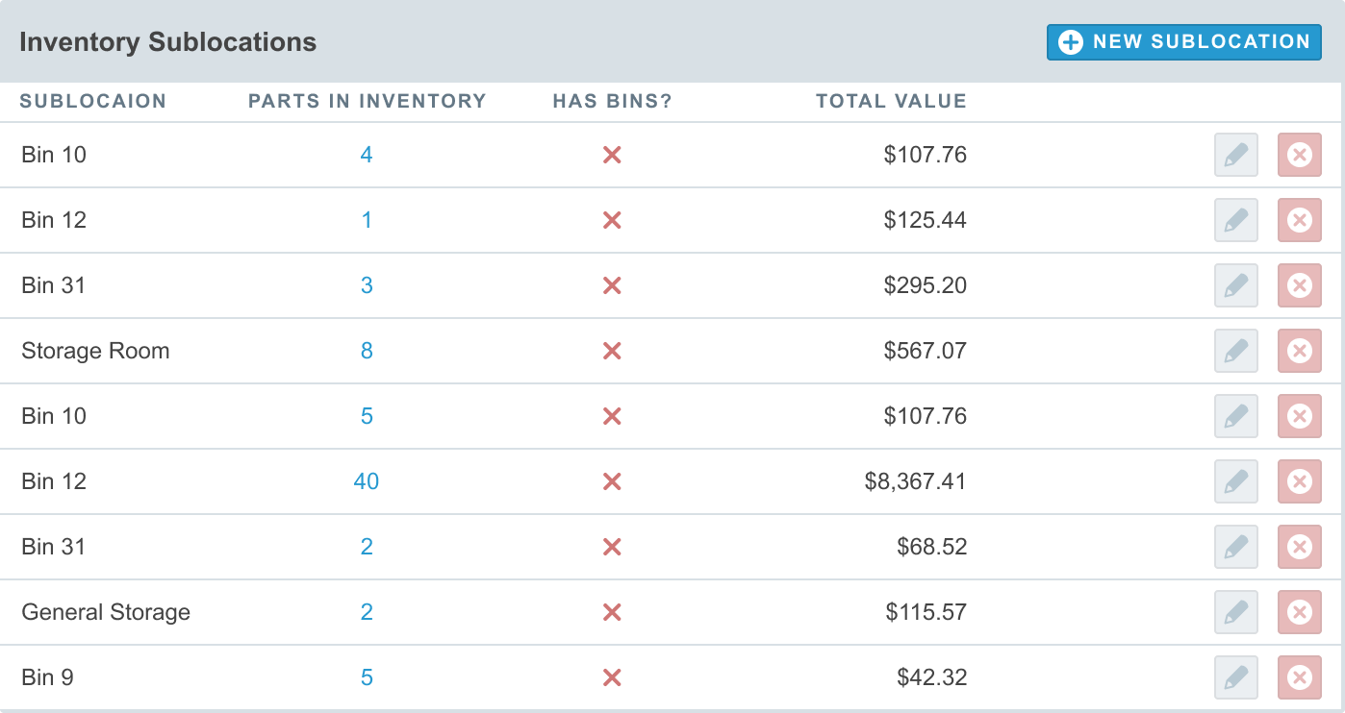
Task: Delete the Storage Room sublocation
Action: (x=1299, y=351)
